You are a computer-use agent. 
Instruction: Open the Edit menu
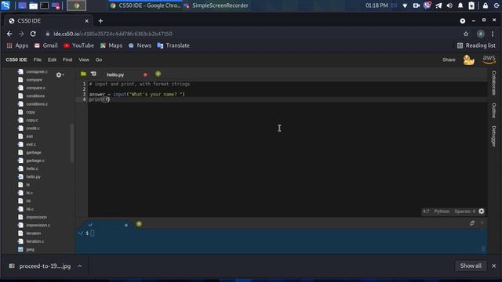coord(52,60)
